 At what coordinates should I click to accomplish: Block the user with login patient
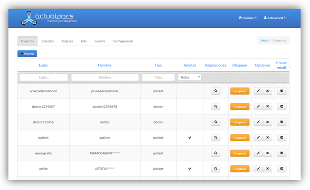240,138
